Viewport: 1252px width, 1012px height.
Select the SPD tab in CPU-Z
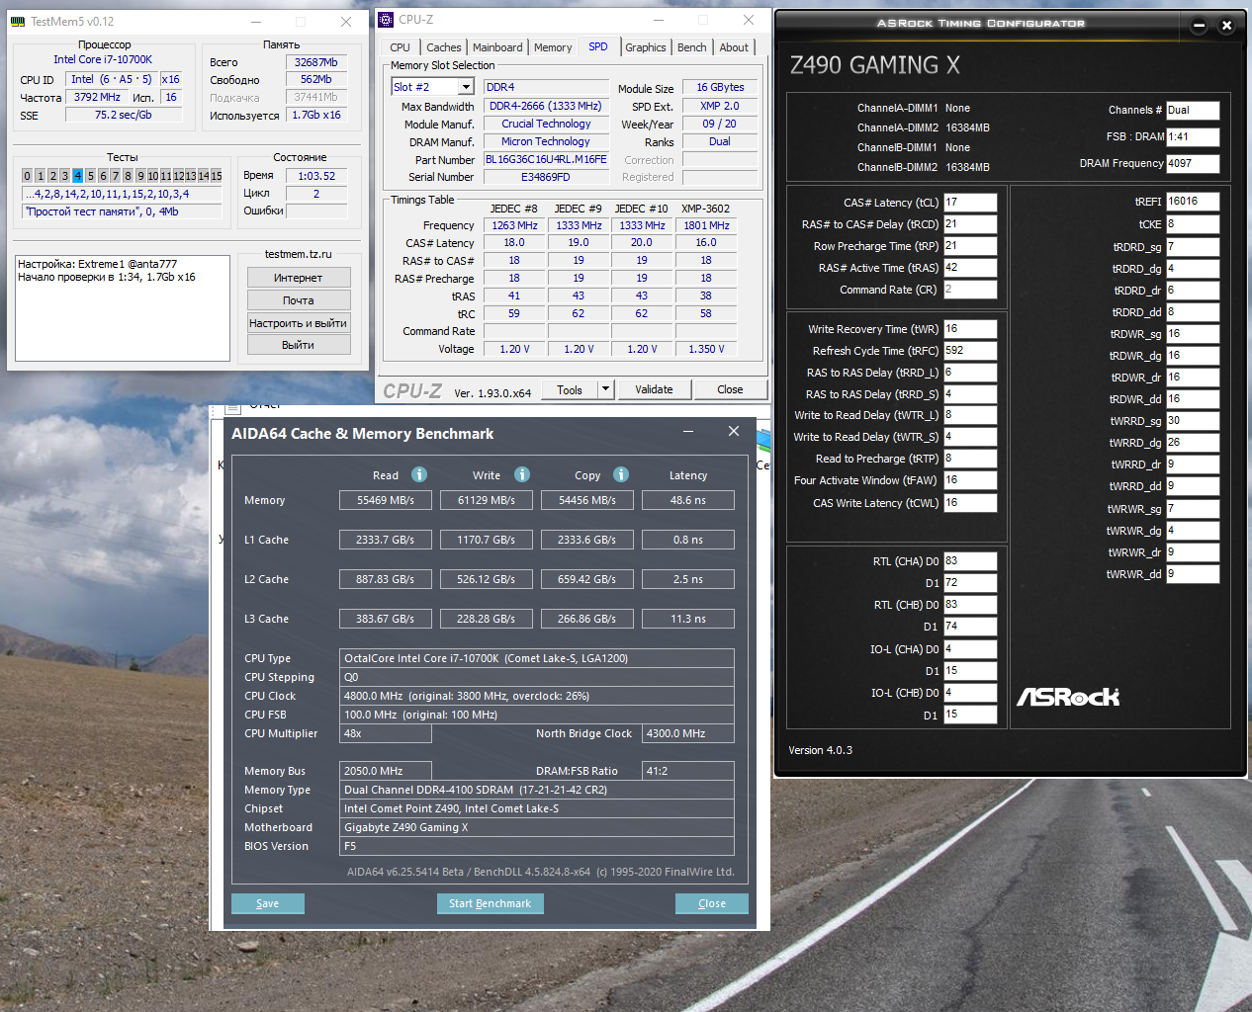tap(598, 46)
